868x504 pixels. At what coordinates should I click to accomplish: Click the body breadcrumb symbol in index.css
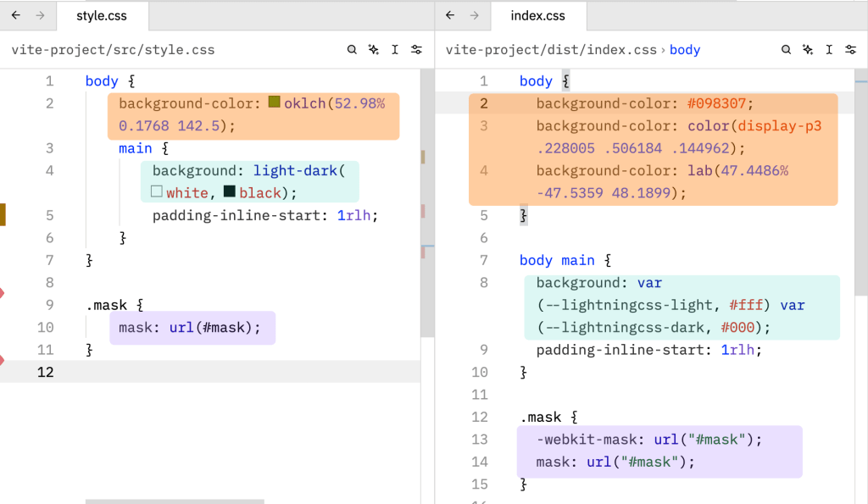point(685,50)
